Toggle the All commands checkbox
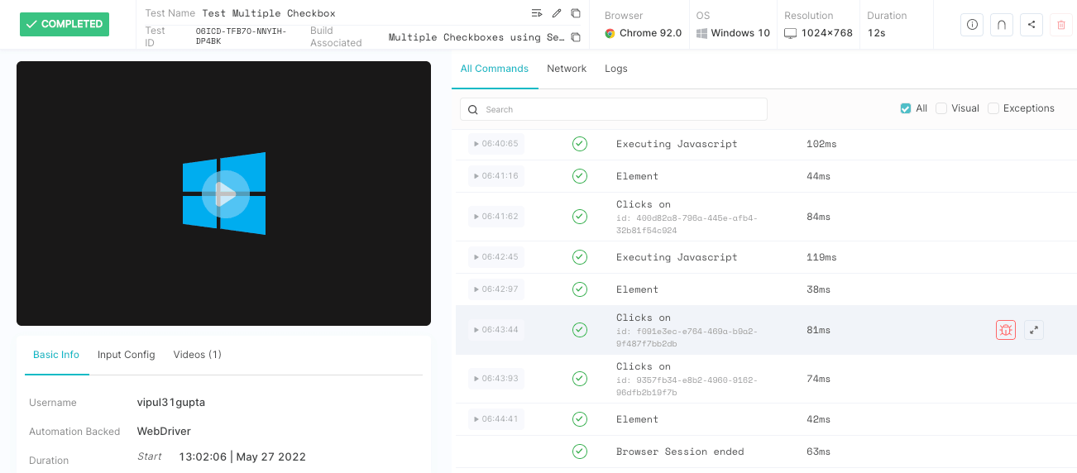The height and width of the screenshot is (473, 1077). click(x=906, y=108)
